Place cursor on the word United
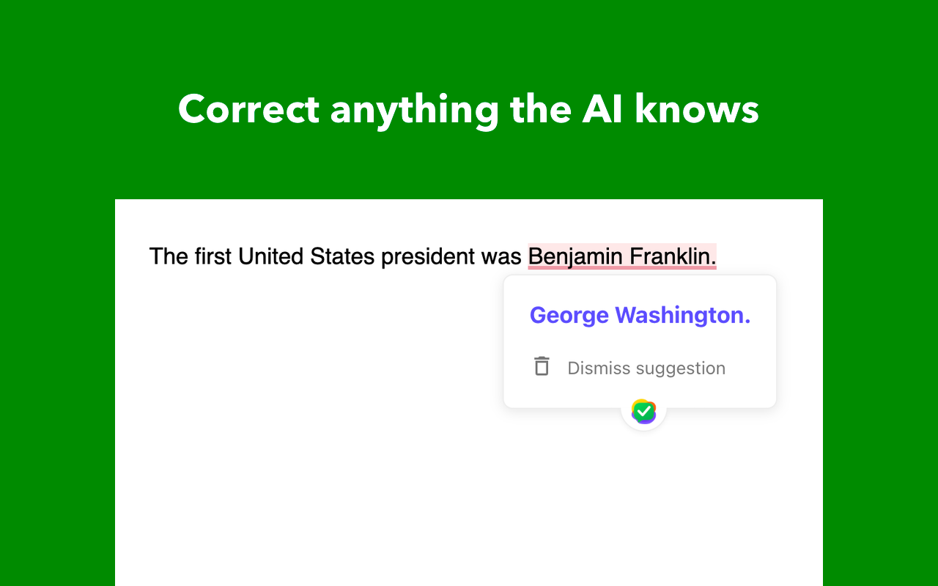 (x=270, y=256)
